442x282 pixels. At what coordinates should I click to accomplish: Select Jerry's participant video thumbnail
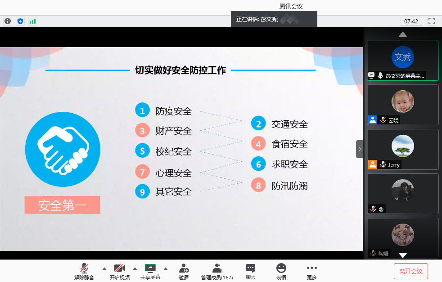[403, 149]
